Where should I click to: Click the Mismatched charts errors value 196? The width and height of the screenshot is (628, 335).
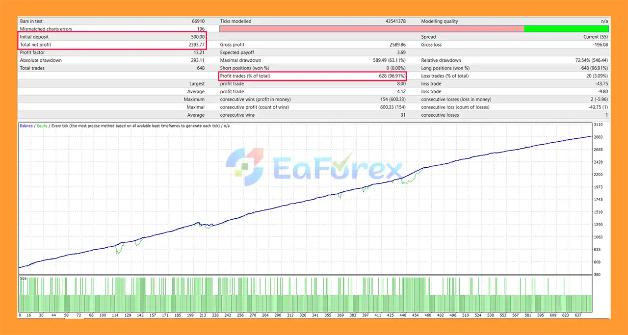200,29
